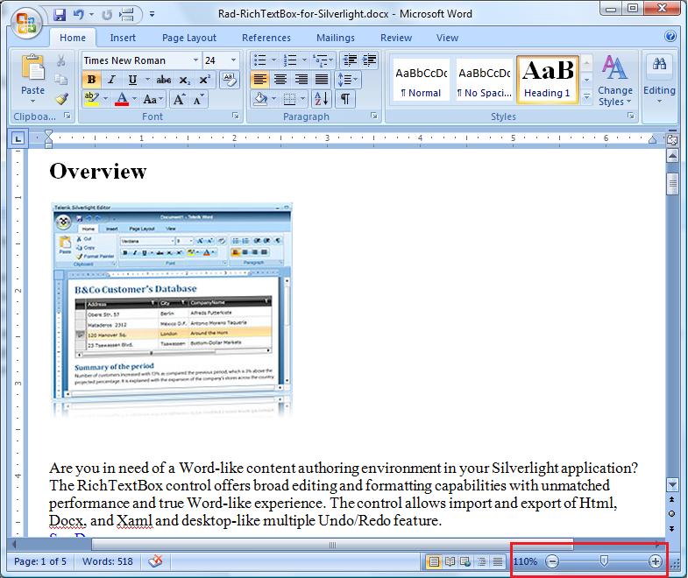Screen dimensions: 688x578
Task: Switch to the Home tab
Action: click(x=73, y=38)
